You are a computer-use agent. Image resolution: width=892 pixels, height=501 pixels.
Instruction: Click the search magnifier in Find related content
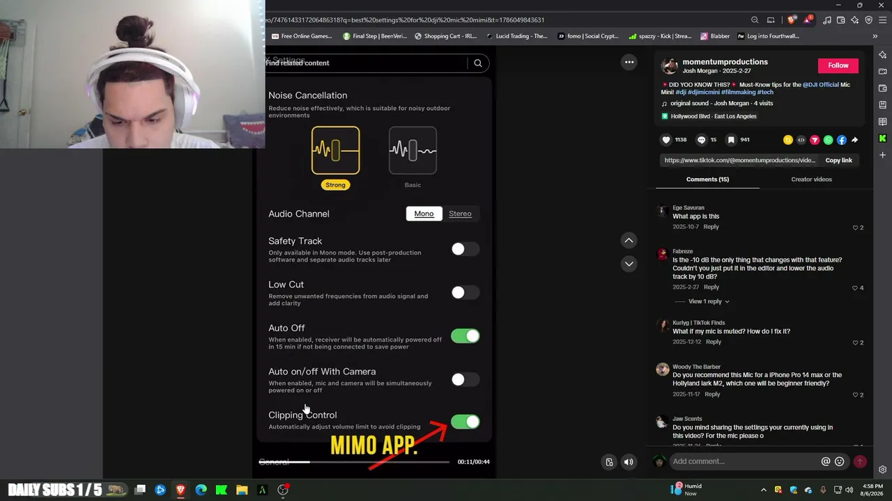click(478, 63)
